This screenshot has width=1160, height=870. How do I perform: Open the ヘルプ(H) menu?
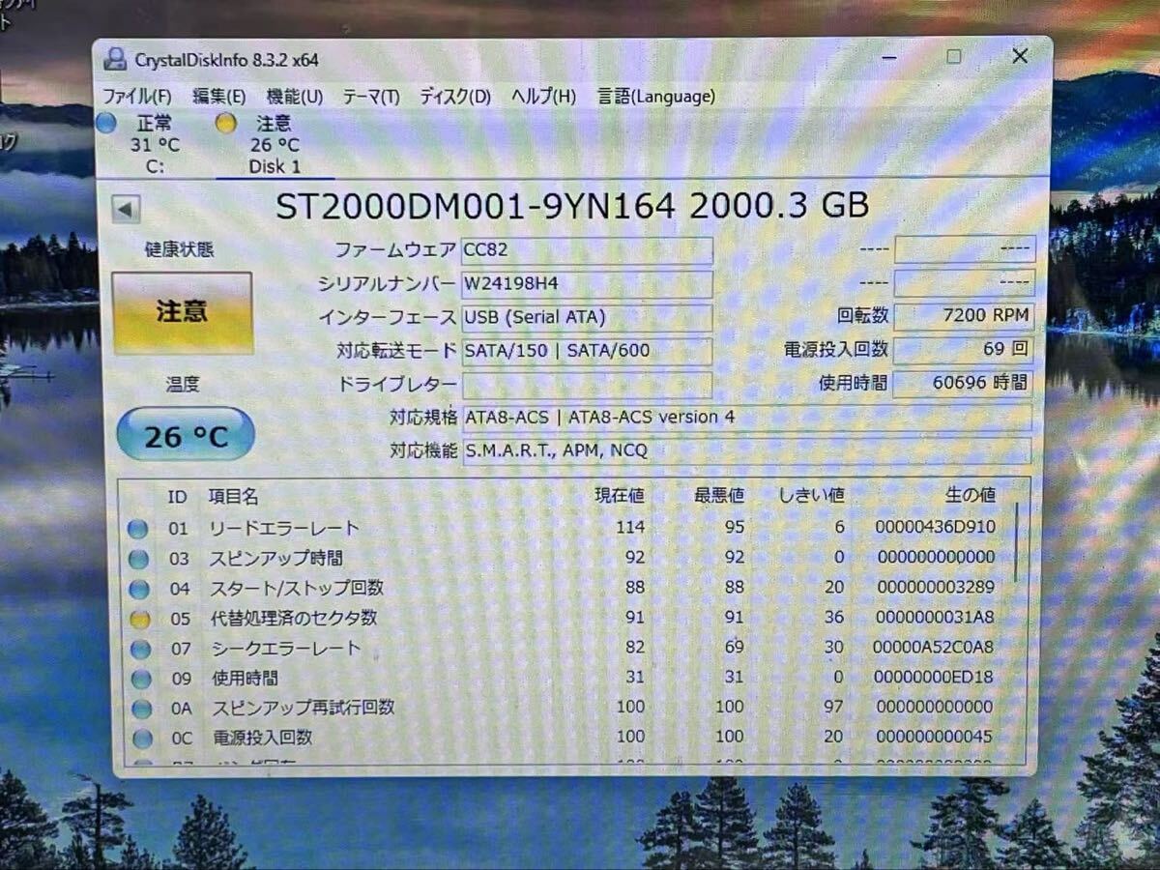click(545, 97)
